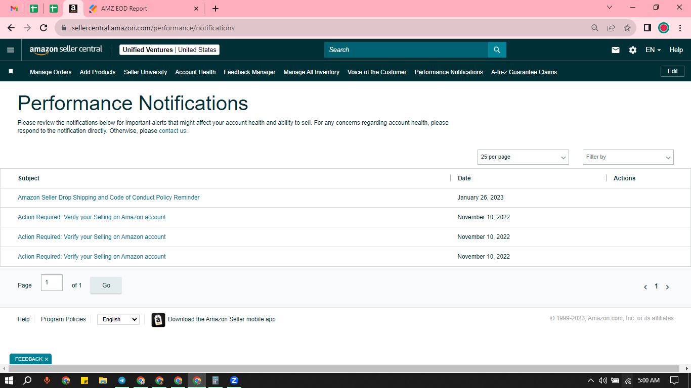This screenshot has width=691, height=388.
Task: Click the bookmark icon in navigation bar
Action: [11, 72]
